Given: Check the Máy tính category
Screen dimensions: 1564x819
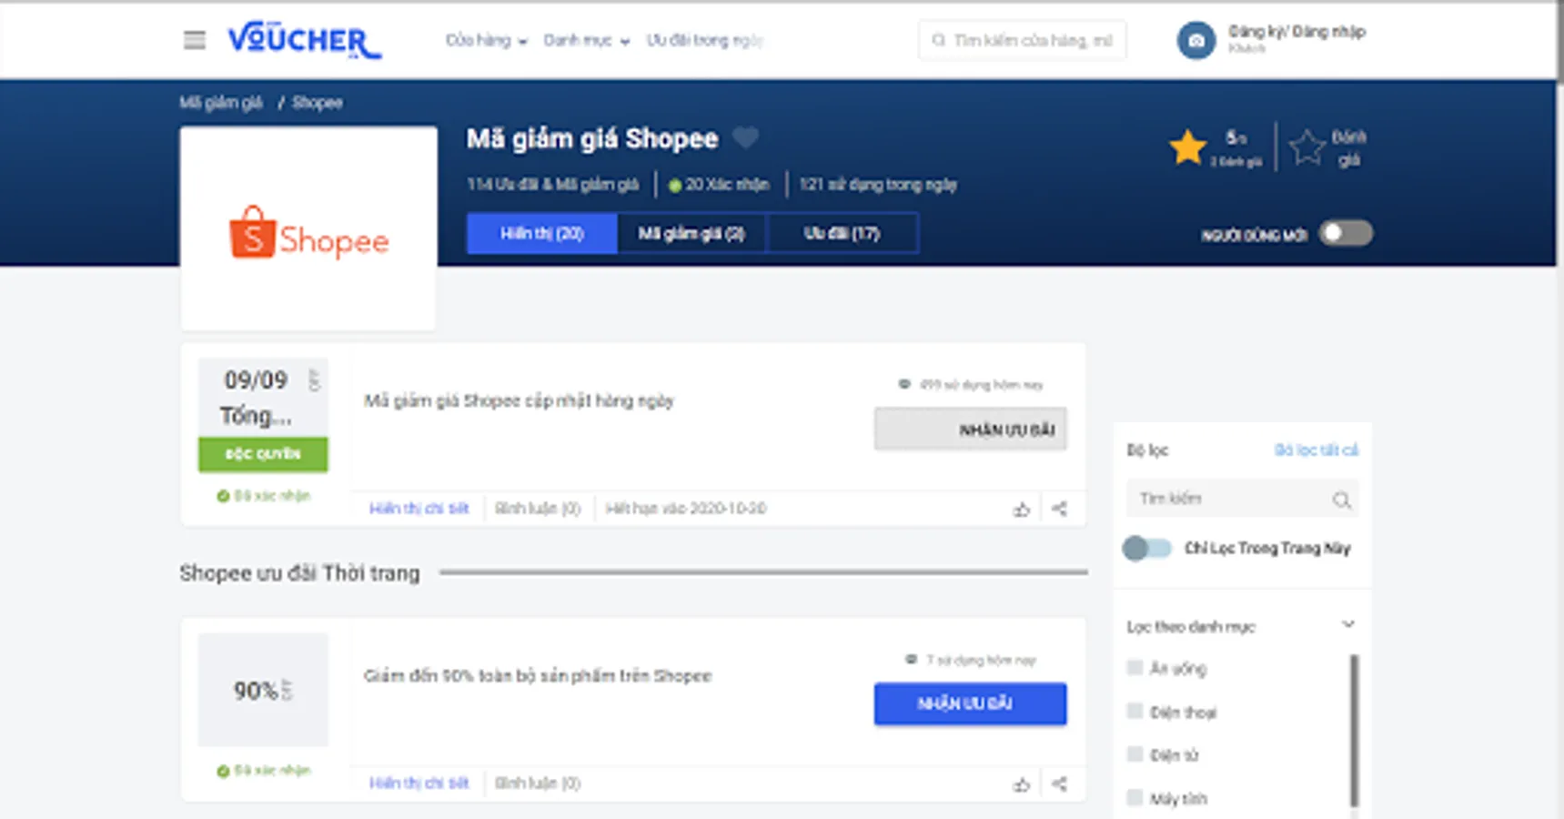Looking at the screenshot, I should [1135, 797].
